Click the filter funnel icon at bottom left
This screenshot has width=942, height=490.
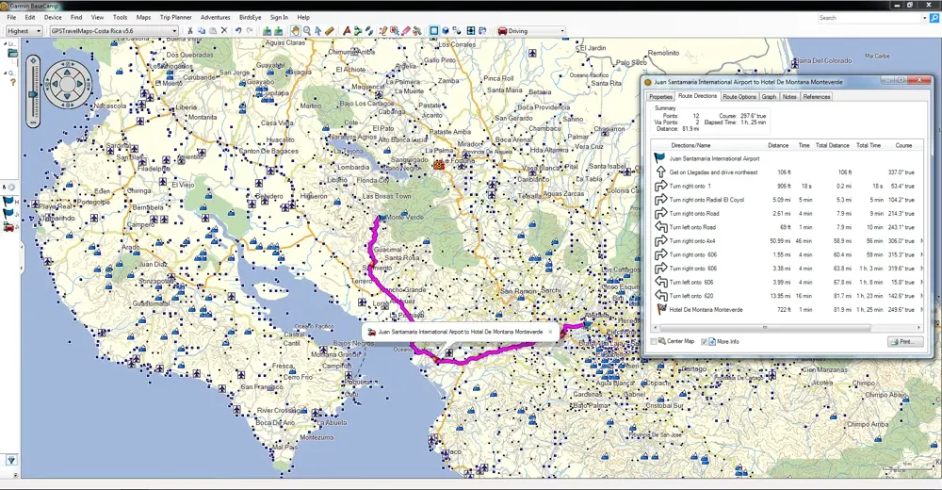[x=11, y=460]
